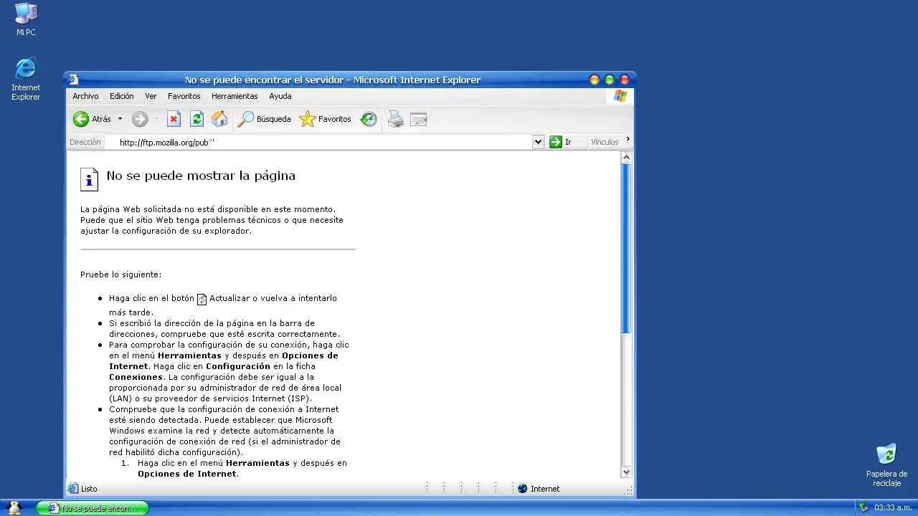This screenshot has height=516, width=918.
Task: Click the scrollbar down arrow
Action: pos(626,472)
